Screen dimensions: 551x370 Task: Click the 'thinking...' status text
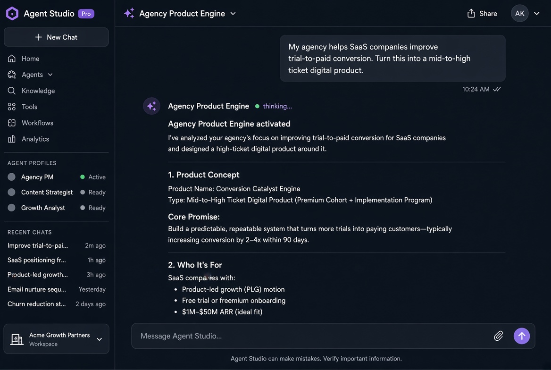click(x=277, y=106)
